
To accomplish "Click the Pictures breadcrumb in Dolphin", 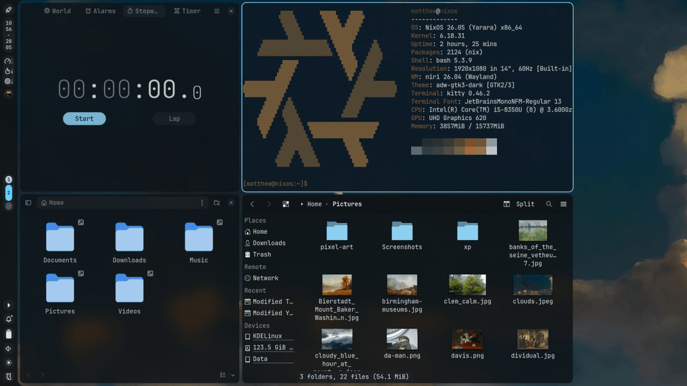I will [x=347, y=204].
